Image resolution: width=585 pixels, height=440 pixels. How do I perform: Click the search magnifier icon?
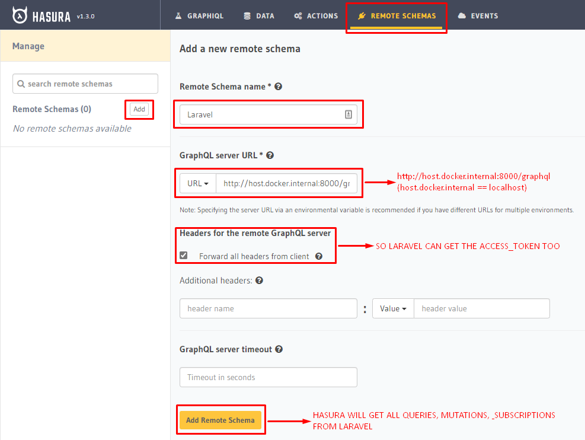point(21,84)
